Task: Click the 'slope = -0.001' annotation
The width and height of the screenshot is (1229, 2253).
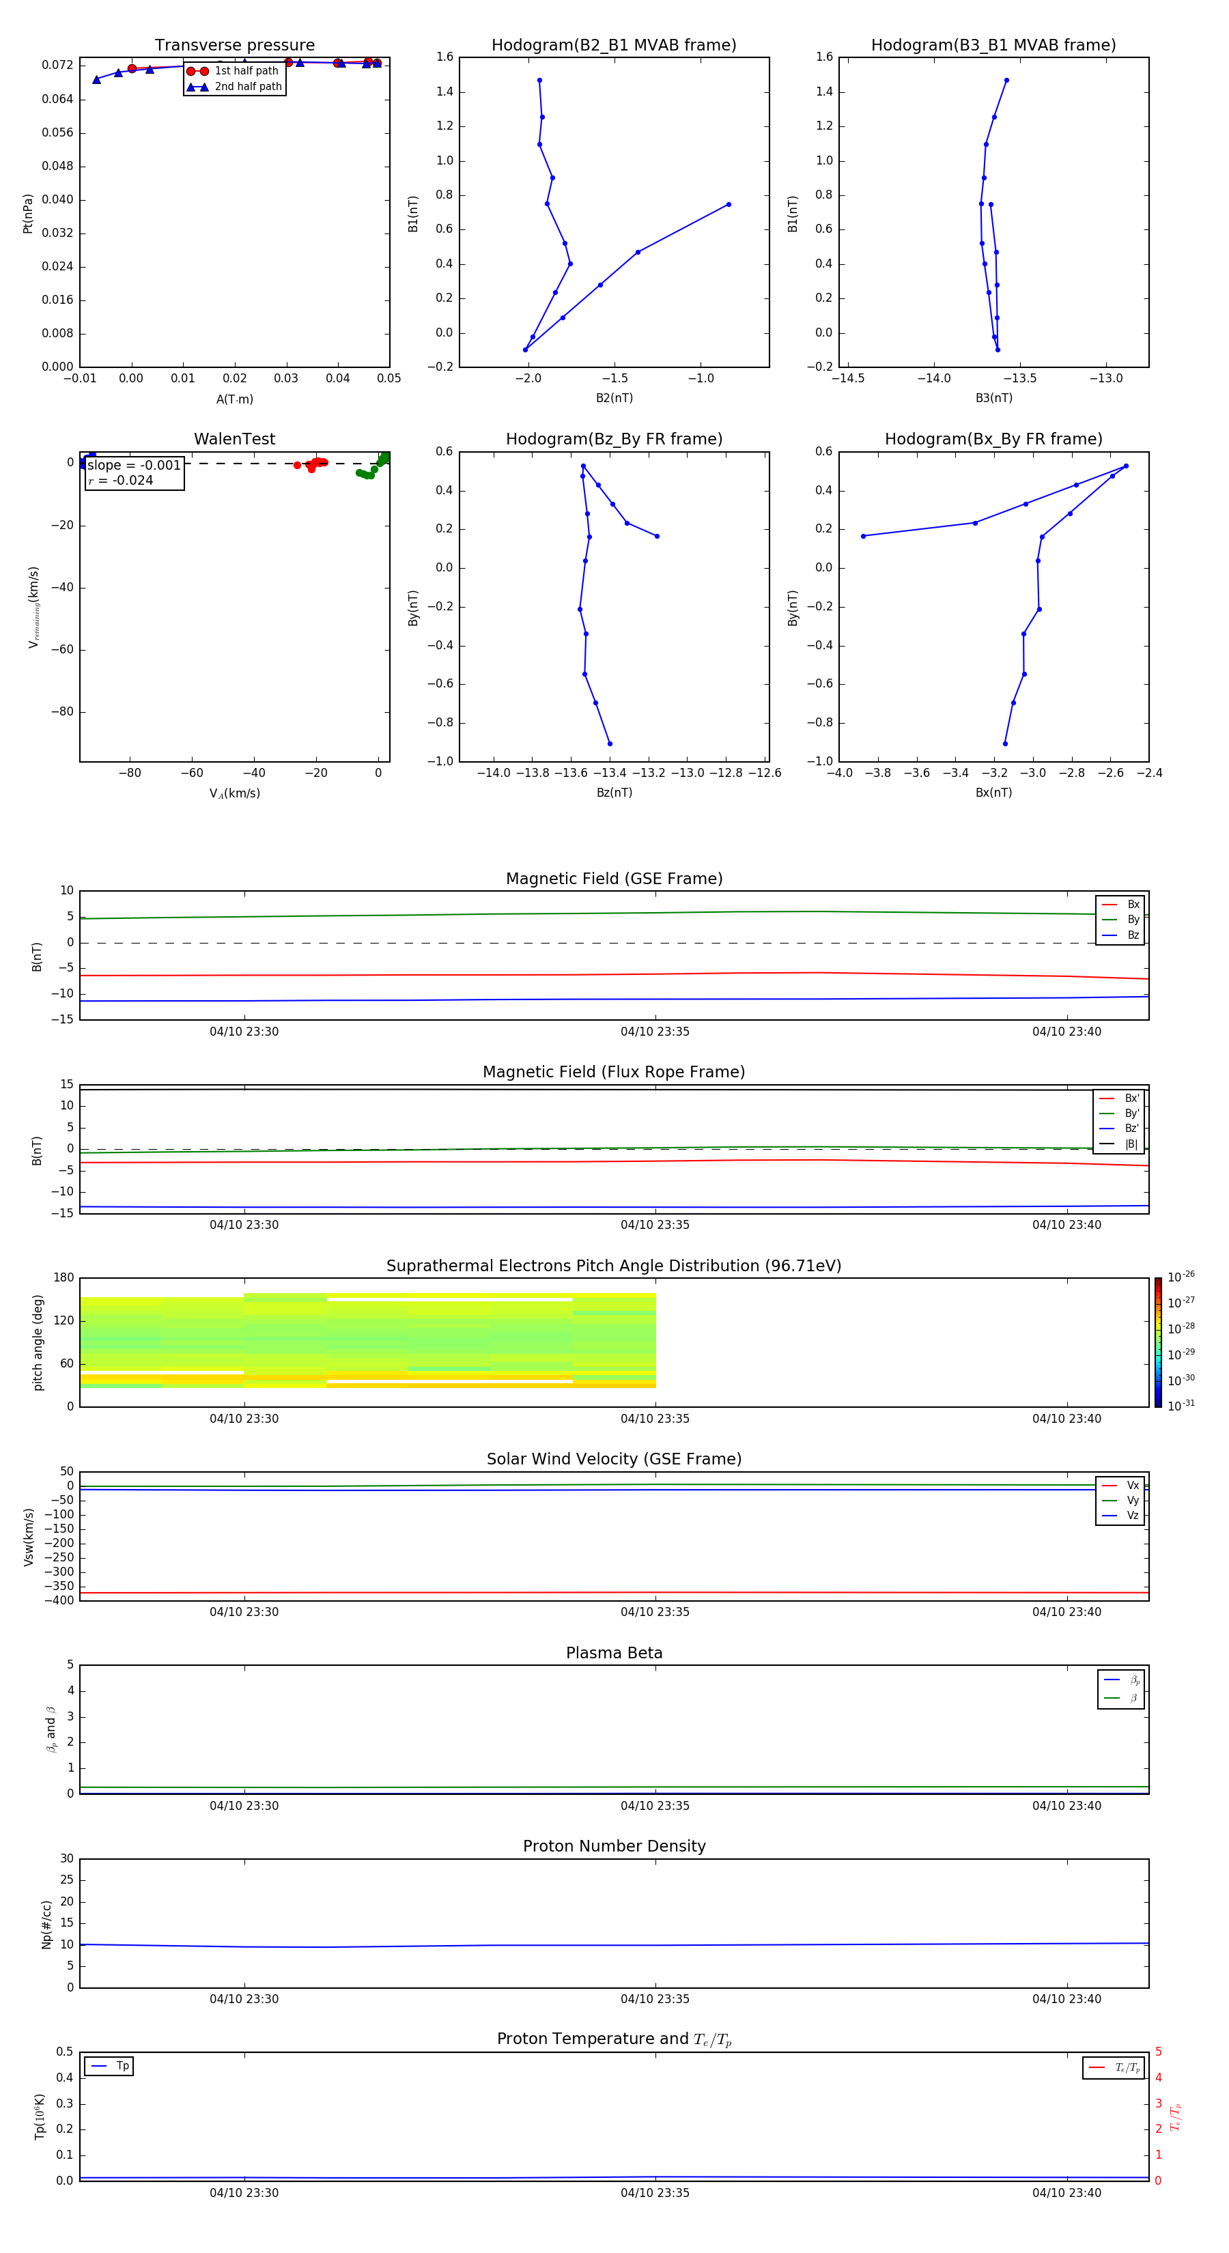Action: click(x=134, y=466)
